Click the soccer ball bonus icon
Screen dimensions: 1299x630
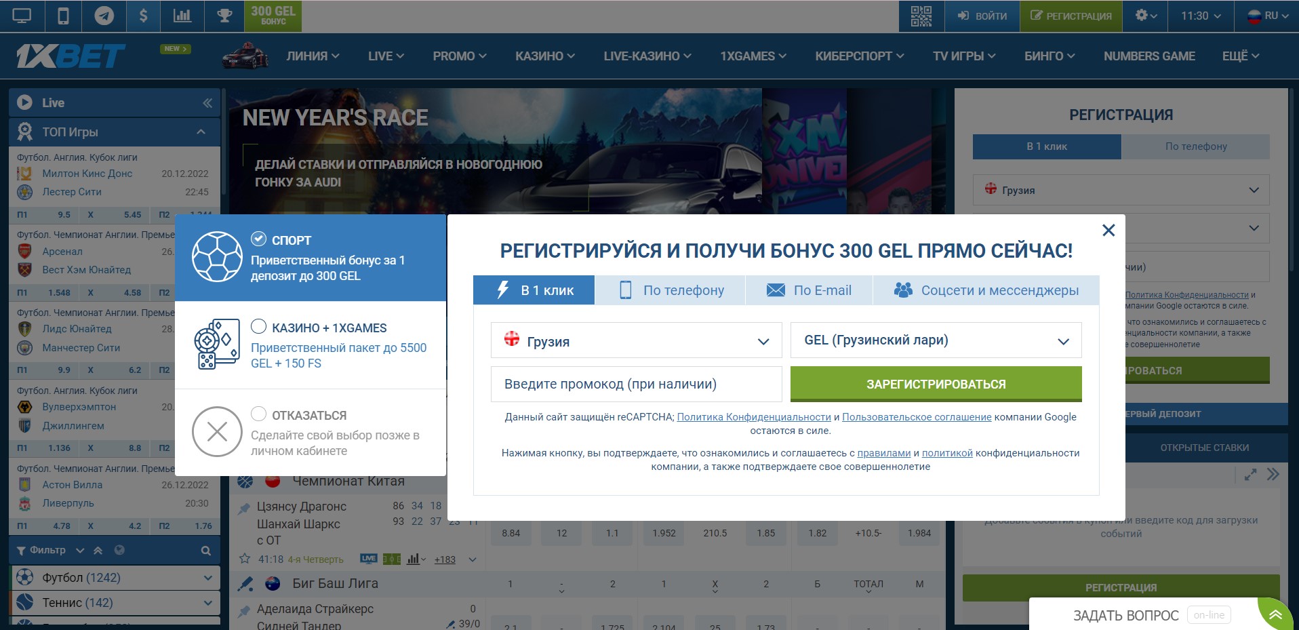pyautogui.click(x=217, y=257)
